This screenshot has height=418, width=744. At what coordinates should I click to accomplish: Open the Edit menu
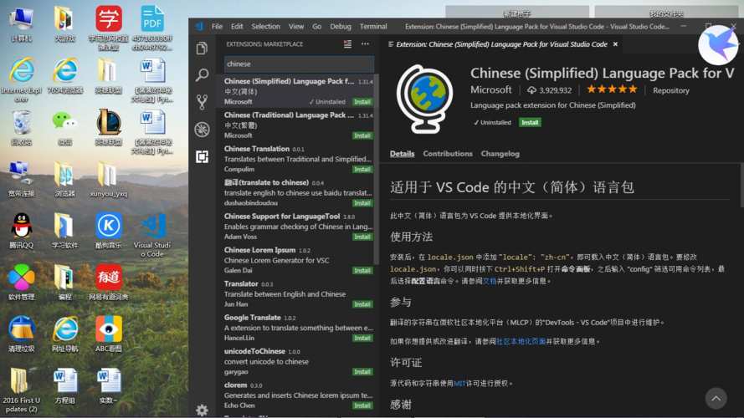pyautogui.click(x=237, y=27)
